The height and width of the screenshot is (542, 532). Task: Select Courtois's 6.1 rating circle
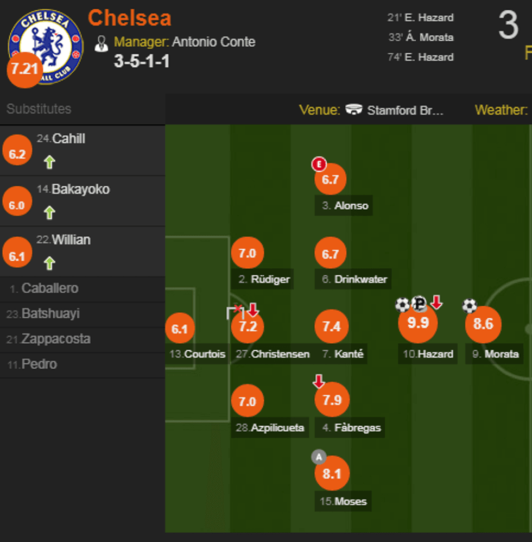tap(179, 329)
